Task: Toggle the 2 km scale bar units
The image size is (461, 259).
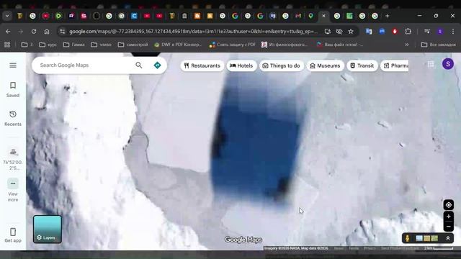Action: click(439, 248)
